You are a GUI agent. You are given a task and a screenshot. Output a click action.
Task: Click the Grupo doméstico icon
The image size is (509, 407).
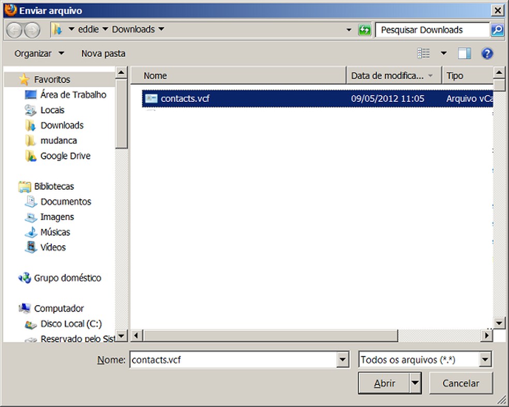(24, 278)
